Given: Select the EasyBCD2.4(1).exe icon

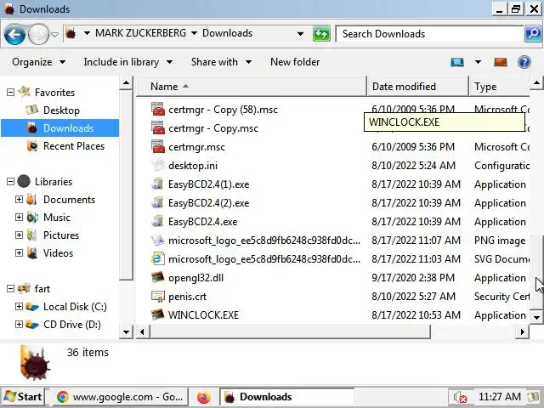Looking at the screenshot, I should [158, 184].
